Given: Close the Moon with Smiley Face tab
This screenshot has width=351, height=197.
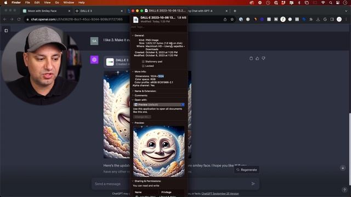Looking at the screenshot, I should (x=69, y=11).
